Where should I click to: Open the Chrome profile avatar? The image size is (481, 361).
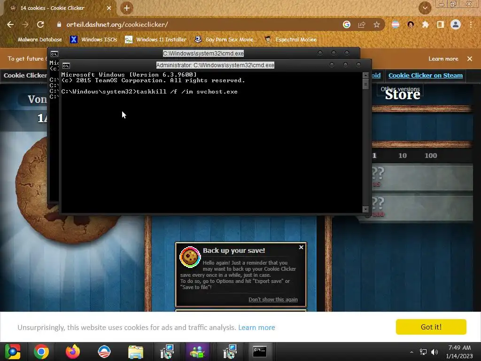pyautogui.click(x=456, y=24)
